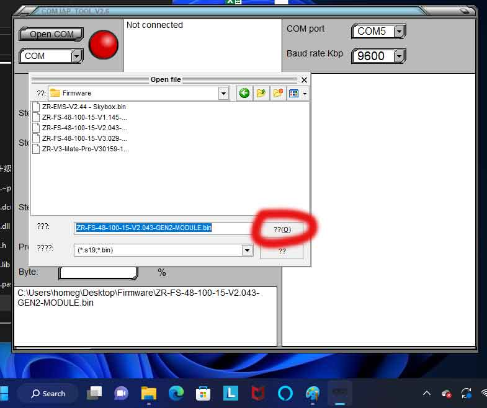Viewport: 487px width, 408px height.
Task: Click the view menu grid icon
Action: click(x=293, y=93)
